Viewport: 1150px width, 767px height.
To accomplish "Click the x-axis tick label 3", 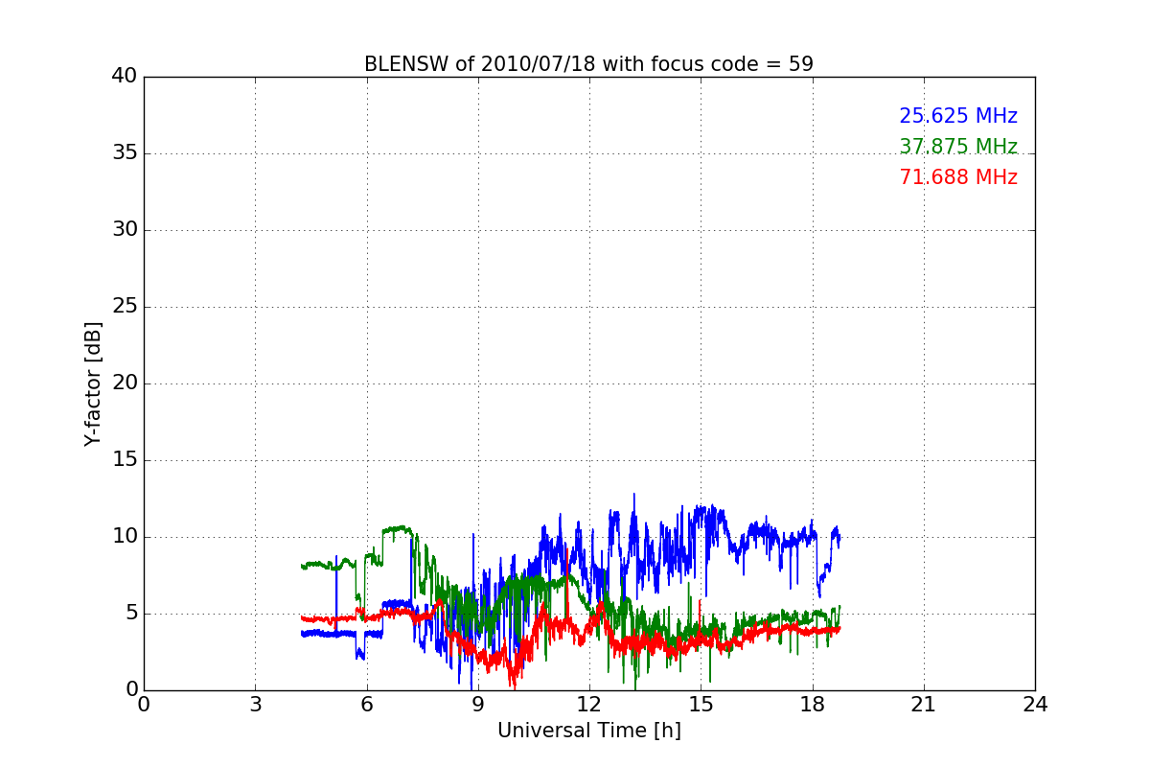I will coord(255,705).
